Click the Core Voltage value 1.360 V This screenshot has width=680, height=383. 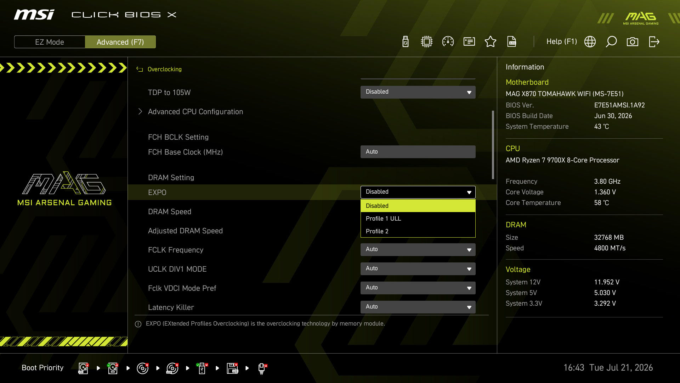(605, 192)
